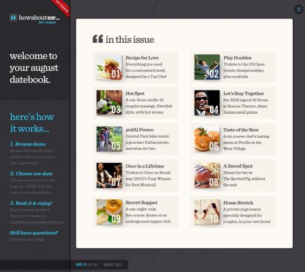The width and height of the screenshot is (305, 272).
Task: Select the pedAl Fresco title
Action: click(140, 130)
